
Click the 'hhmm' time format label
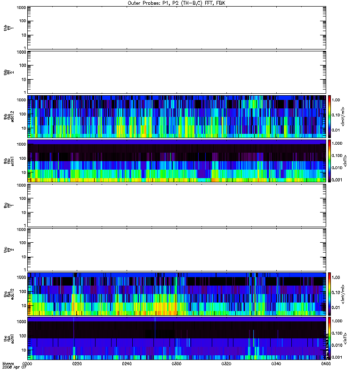tap(8, 363)
